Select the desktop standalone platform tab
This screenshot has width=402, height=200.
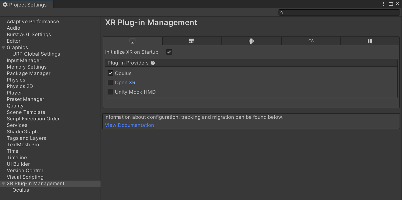[x=132, y=41]
